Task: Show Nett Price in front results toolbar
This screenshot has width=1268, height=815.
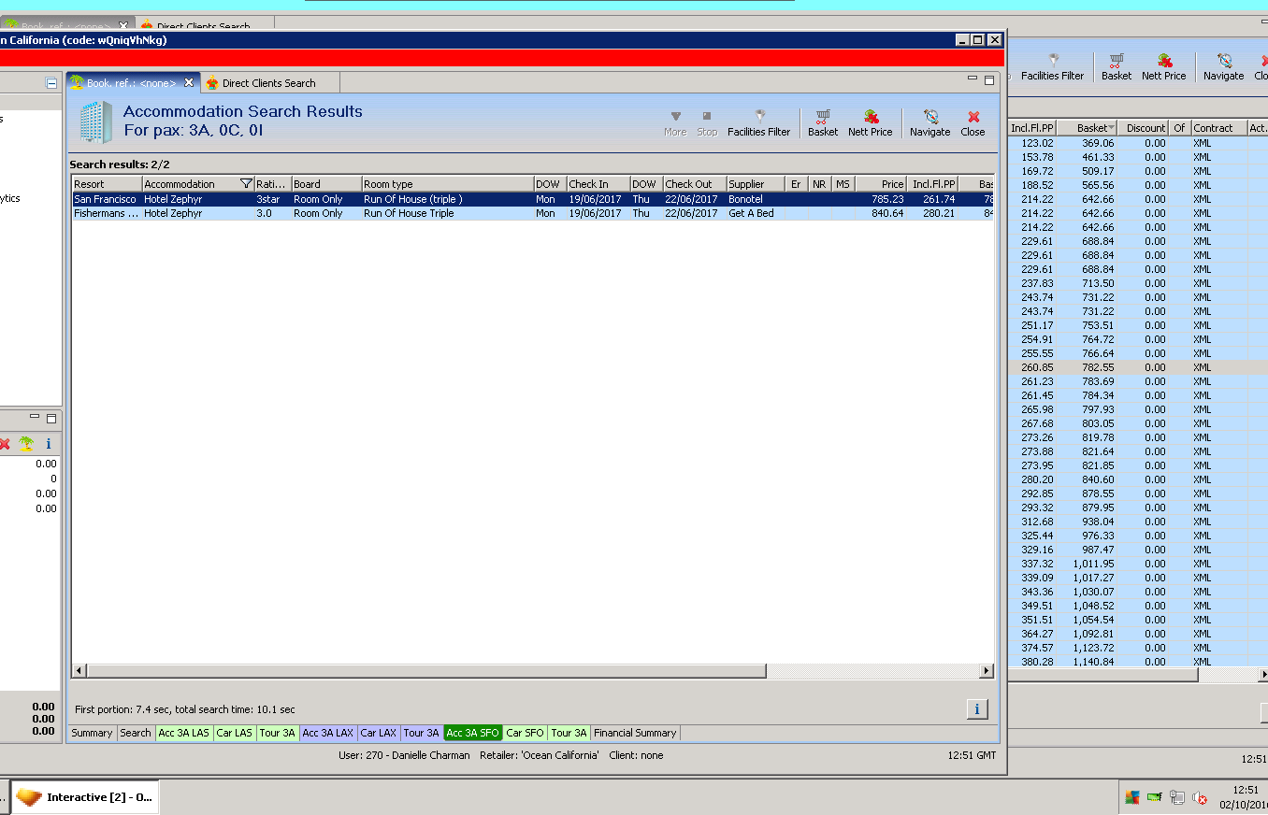Action: [870, 123]
